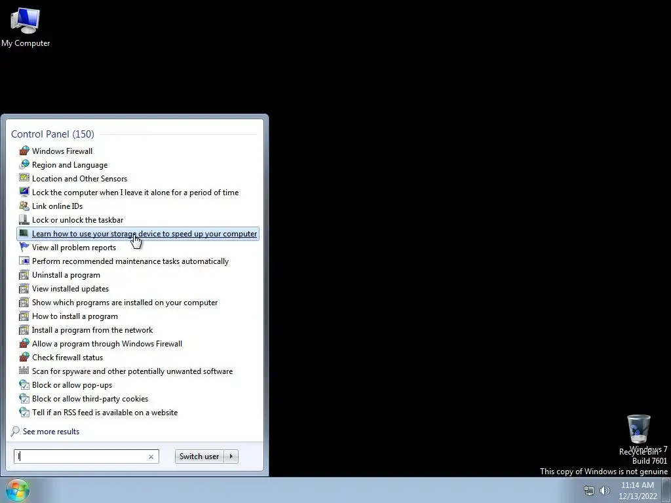Click the Windows Start orb
671x503 pixels.
(18, 490)
